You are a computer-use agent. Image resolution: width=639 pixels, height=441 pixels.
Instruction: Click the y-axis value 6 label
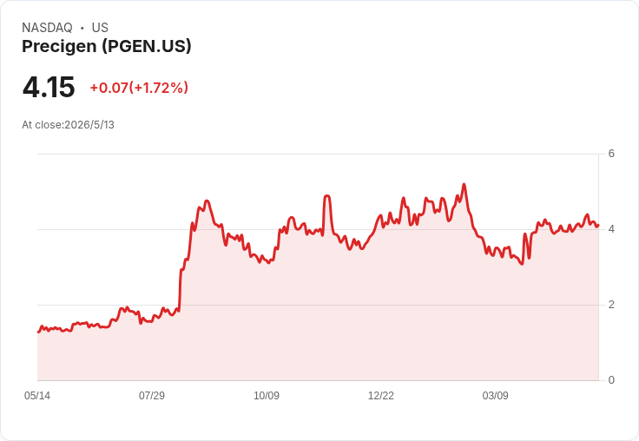pos(611,154)
